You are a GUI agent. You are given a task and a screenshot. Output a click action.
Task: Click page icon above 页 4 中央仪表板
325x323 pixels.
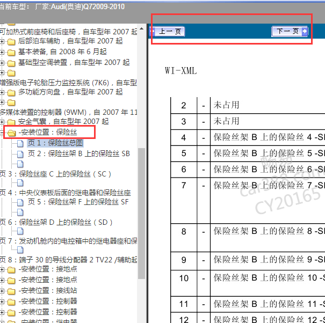point(20,183)
